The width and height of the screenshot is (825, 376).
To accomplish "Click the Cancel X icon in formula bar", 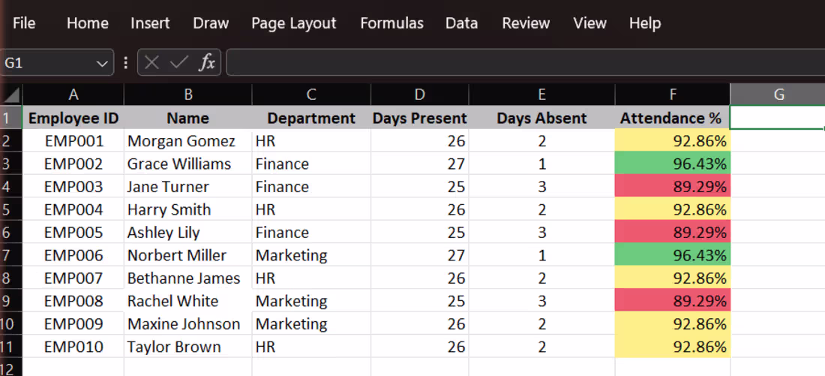I will click(x=151, y=63).
